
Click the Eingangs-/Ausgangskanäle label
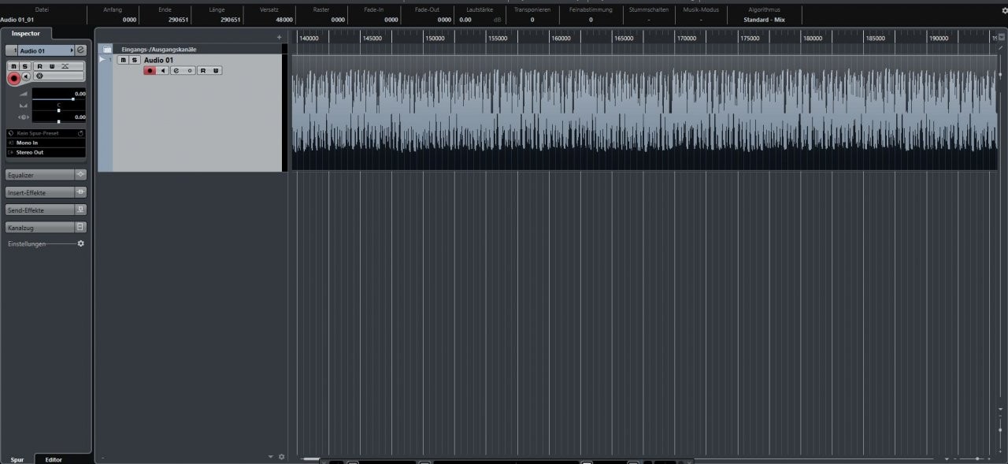coord(159,49)
